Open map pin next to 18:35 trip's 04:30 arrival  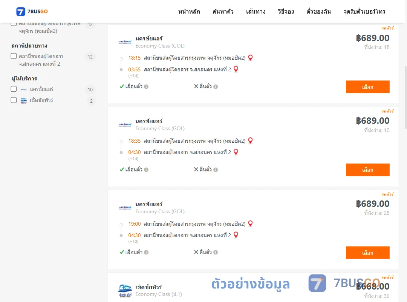(x=236, y=152)
